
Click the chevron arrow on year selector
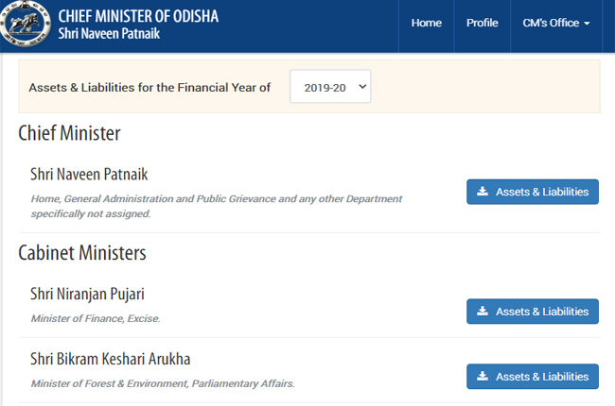[362, 87]
